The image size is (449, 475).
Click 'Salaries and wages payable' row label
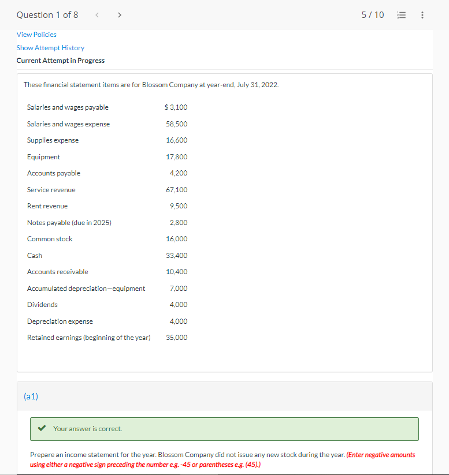coord(68,107)
